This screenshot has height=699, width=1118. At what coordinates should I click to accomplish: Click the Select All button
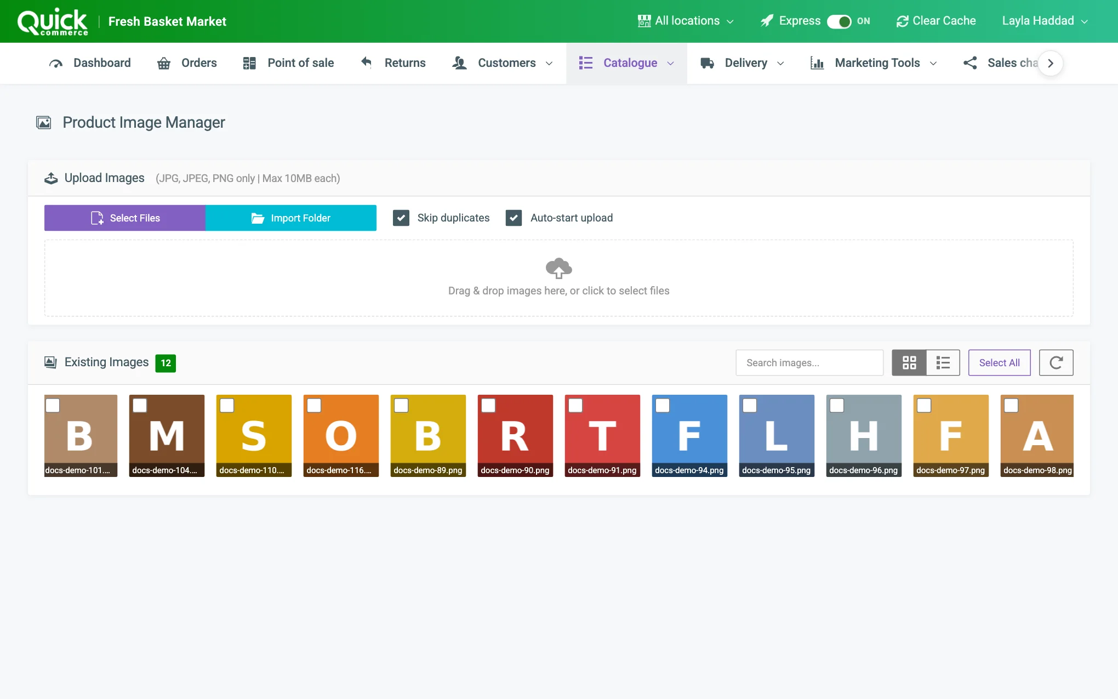tap(999, 362)
